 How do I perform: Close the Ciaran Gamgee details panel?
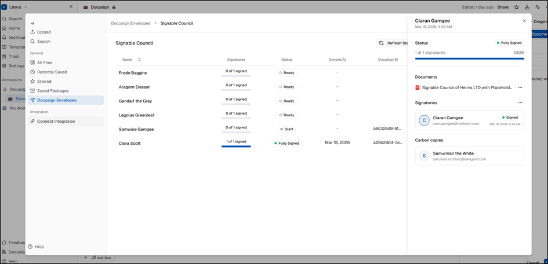coord(524,21)
